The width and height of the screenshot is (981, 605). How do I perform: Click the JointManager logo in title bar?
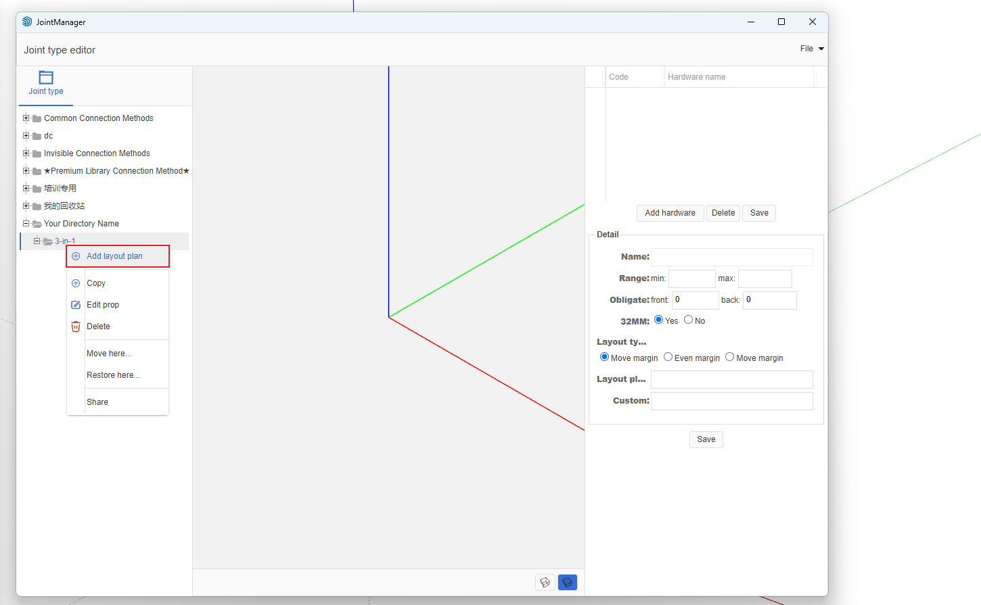(x=27, y=22)
